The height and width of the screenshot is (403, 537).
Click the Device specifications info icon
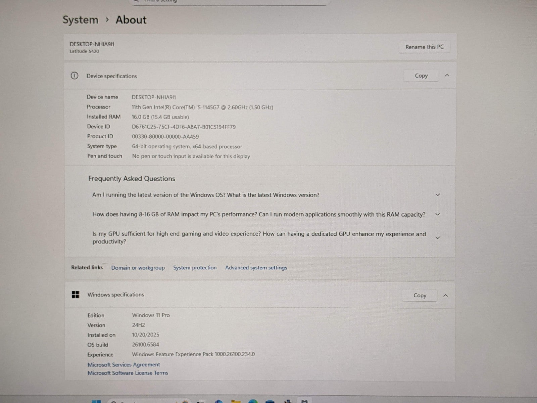pyautogui.click(x=75, y=76)
